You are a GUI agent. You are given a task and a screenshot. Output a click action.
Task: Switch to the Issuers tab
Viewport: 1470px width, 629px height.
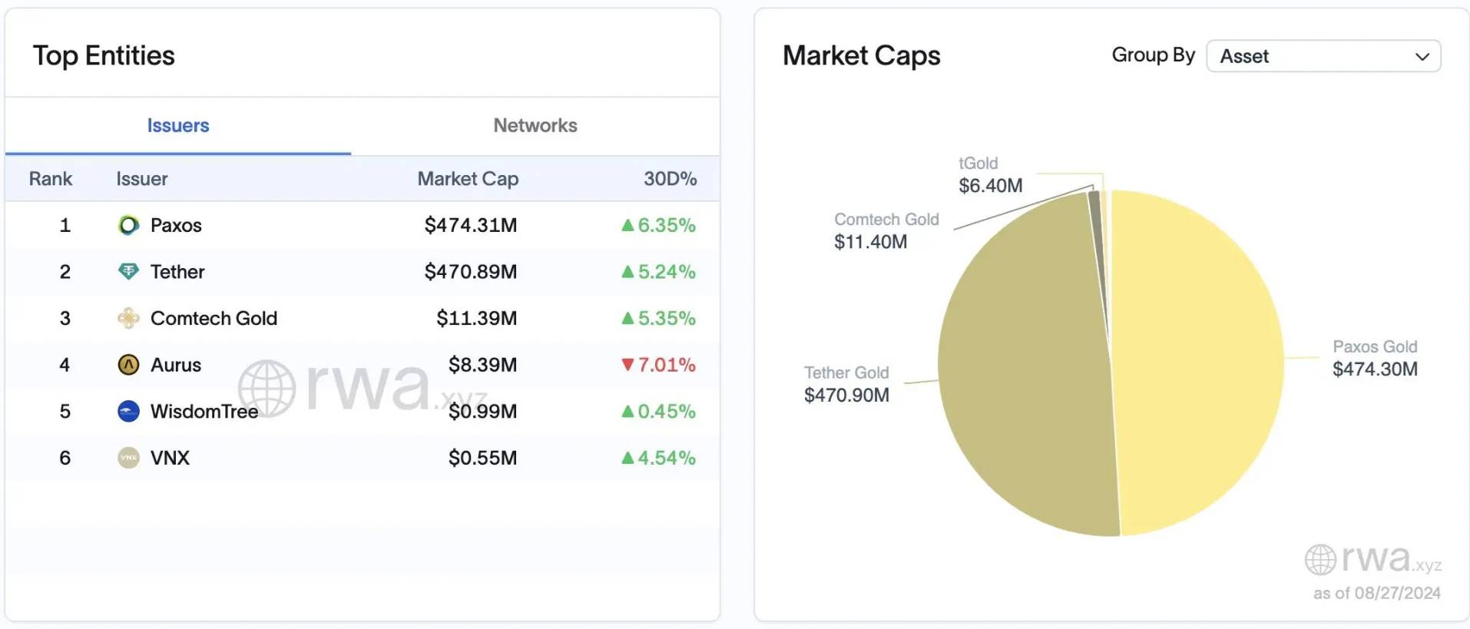(x=178, y=125)
